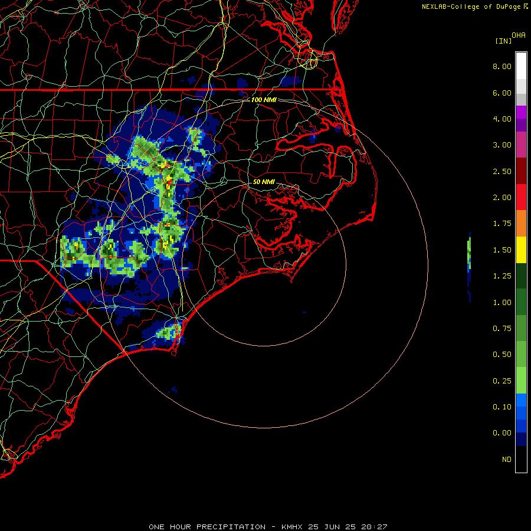The width and height of the screenshot is (531, 531).
Task: Click the 1.25 legend value
Action: coord(502,276)
